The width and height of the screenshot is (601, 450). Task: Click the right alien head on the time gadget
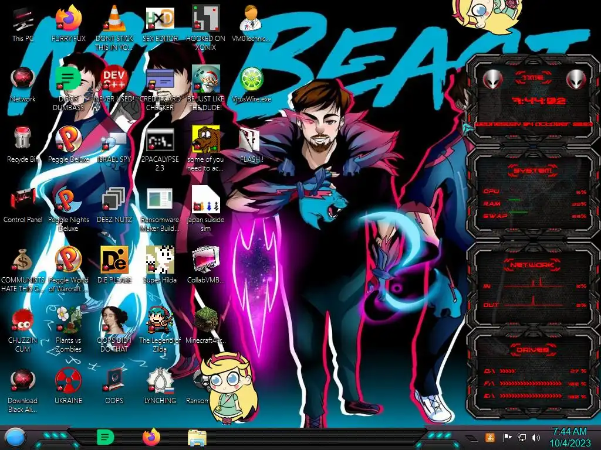coord(576,79)
